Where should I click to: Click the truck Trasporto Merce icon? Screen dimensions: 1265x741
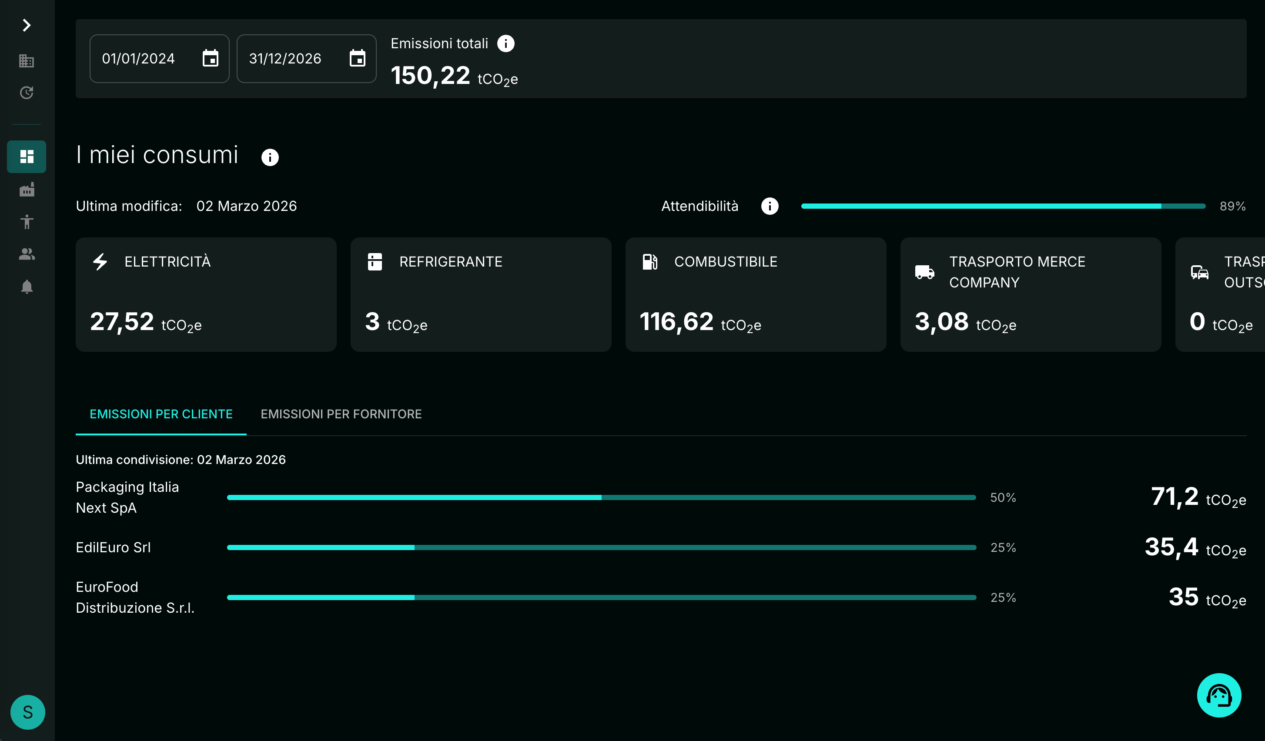point(925,272)
